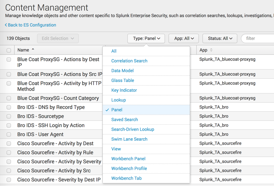Open the Status: All dropdown
Screen dimensions: 274x186
point(220,38)
